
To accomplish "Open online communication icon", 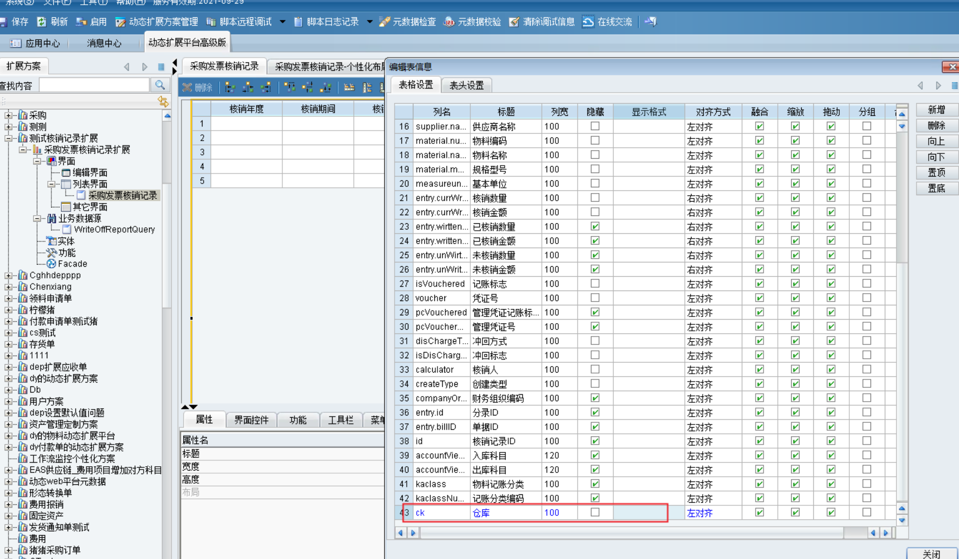I will click(x=588, y=22).
